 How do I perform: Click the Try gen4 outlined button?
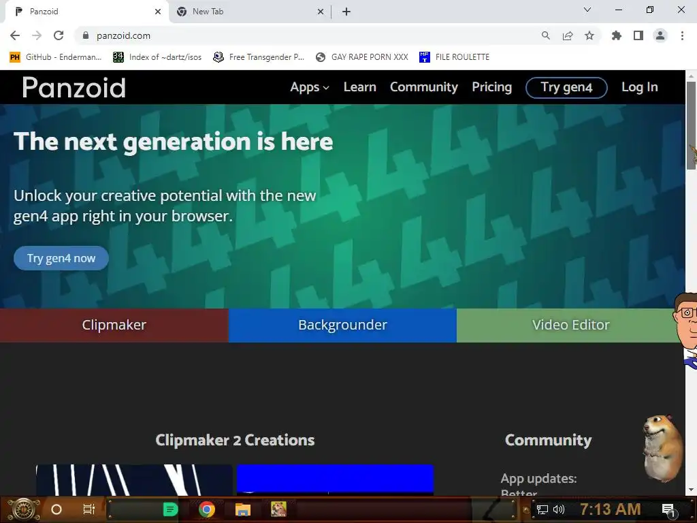tap(566, 88)
